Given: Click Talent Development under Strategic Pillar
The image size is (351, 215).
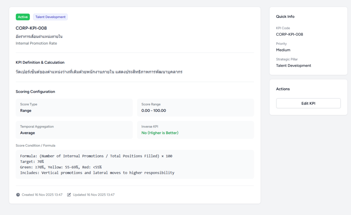Looking at the screenshot, I should (x=293, y=65).
